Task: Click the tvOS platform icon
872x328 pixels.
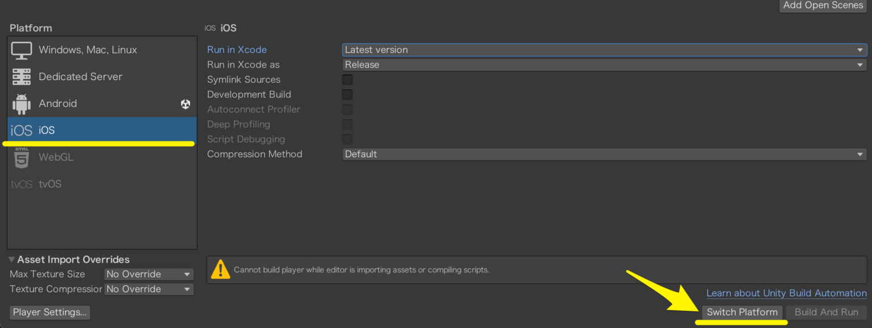Action: pyautogui.click(x=22, y=184)
